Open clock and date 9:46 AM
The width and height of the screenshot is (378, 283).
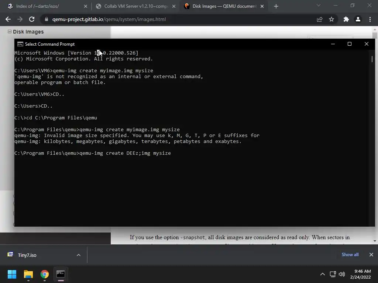[x=361, y=274]
